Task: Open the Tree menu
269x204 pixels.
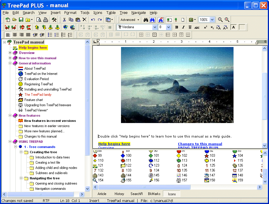Action: 124,13
